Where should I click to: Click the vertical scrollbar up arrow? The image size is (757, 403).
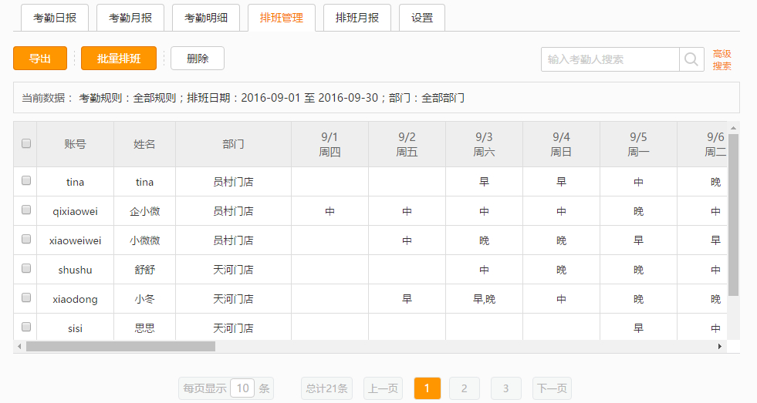coord(733,127)
